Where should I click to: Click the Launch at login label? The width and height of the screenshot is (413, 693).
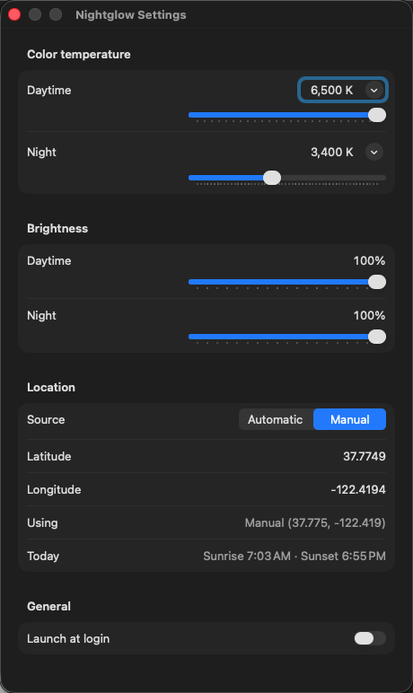[68, 638]
